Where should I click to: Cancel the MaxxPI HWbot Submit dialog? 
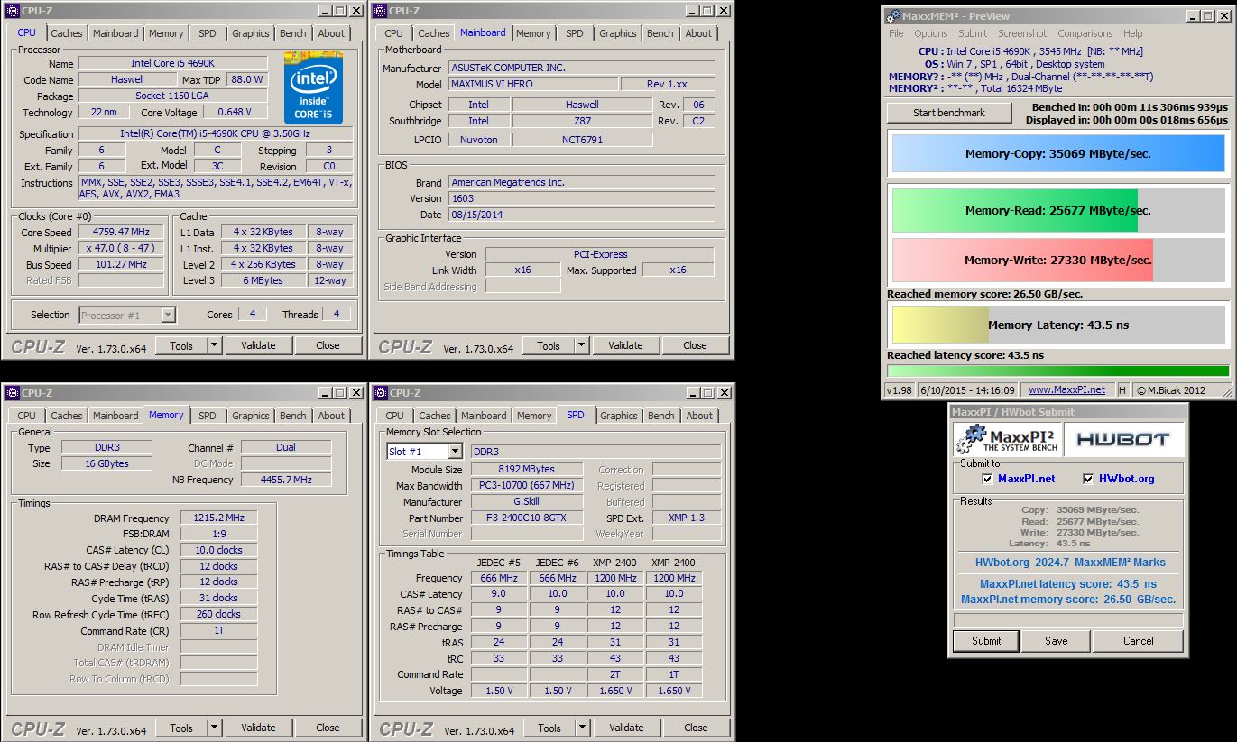[1139, 641]
